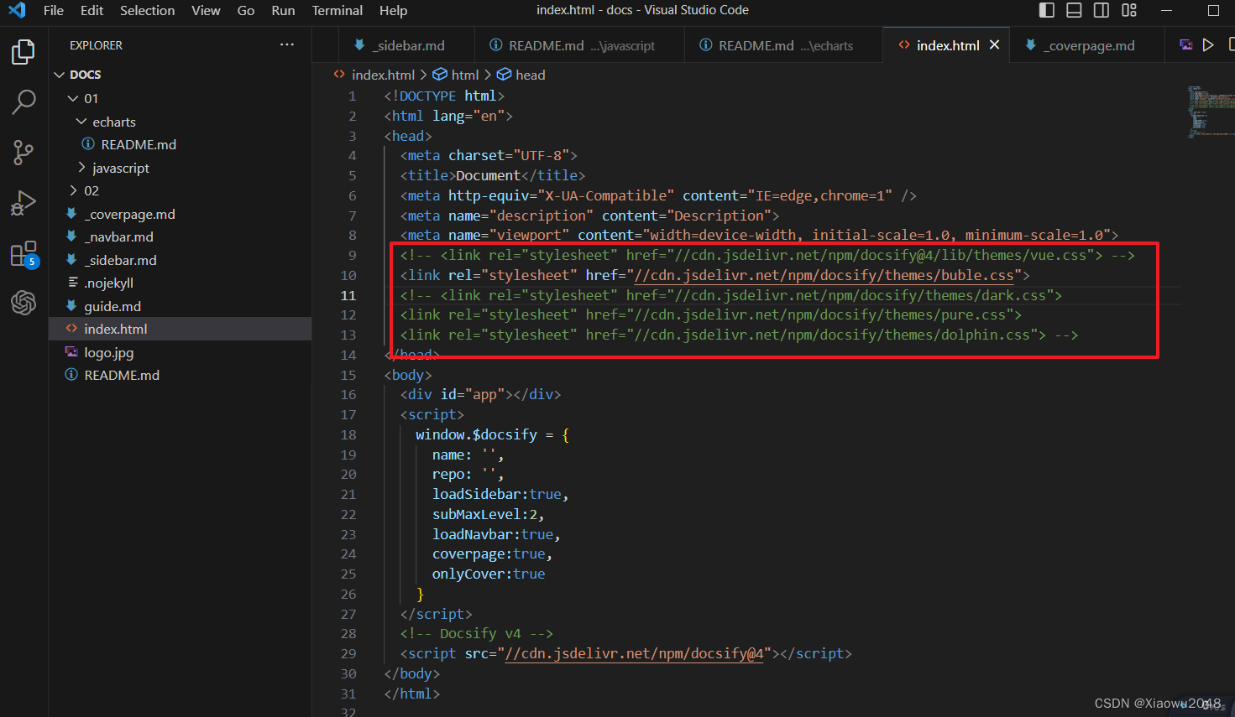The height and width of the screenshot is (717, 1235).
Task: Open Explorer more actions ellipsis
Action: pos(287,45)
